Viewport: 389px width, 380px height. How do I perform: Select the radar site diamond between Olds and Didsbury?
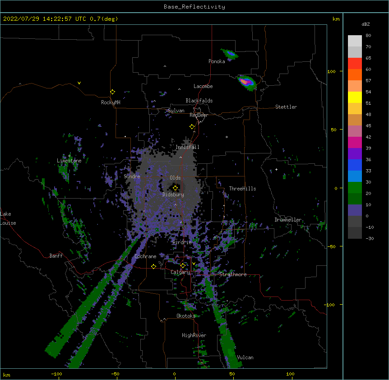(x=175, y=188)
